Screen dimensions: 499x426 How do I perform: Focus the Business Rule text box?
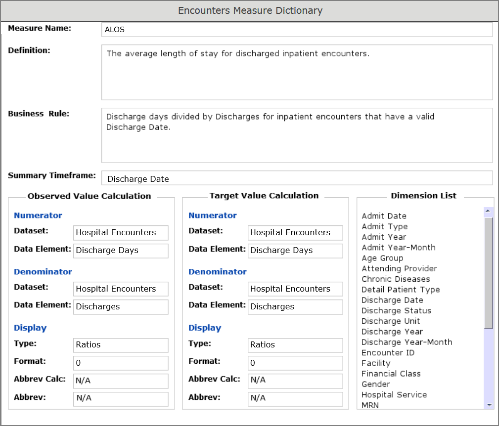pos(297,135)
